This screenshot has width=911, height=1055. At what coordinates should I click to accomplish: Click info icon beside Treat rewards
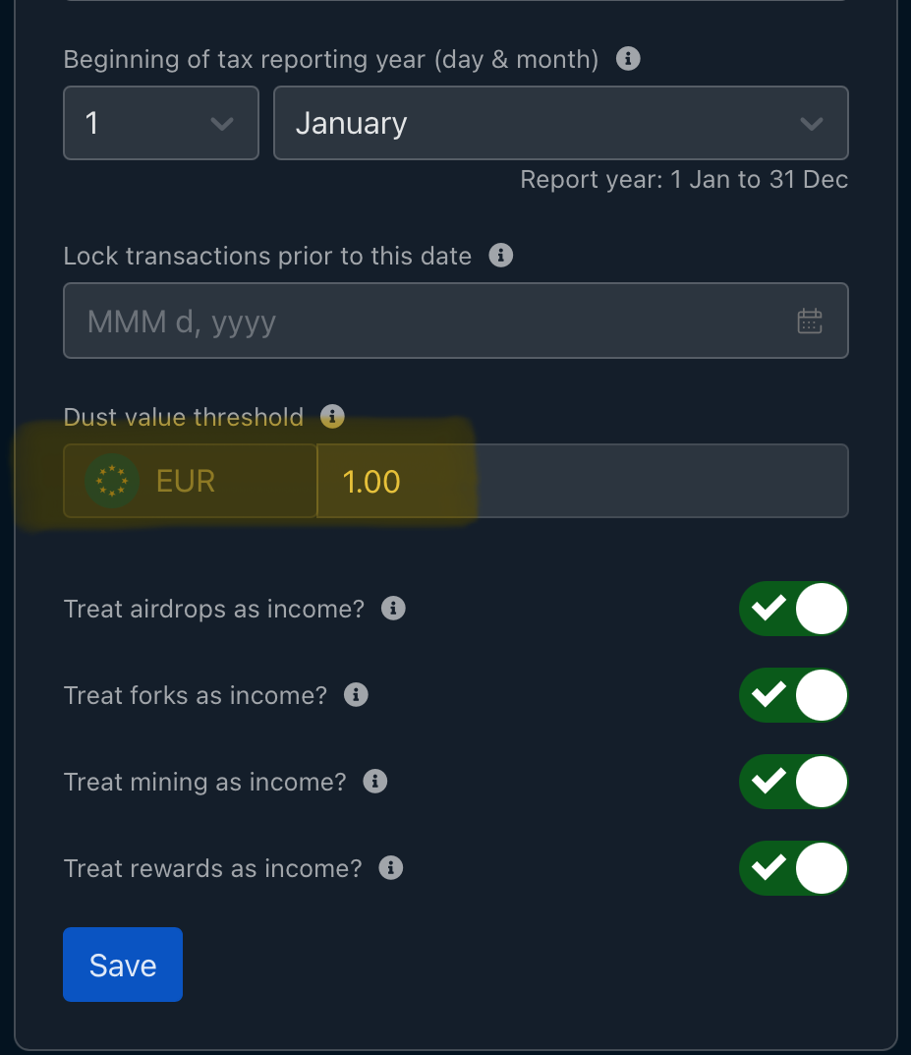point(390,868)
